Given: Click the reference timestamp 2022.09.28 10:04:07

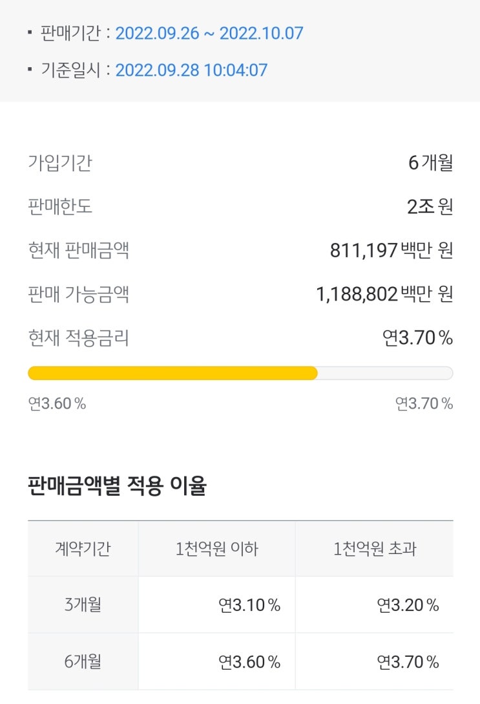Looking at the screenshot, I should [x=191, y=70].
